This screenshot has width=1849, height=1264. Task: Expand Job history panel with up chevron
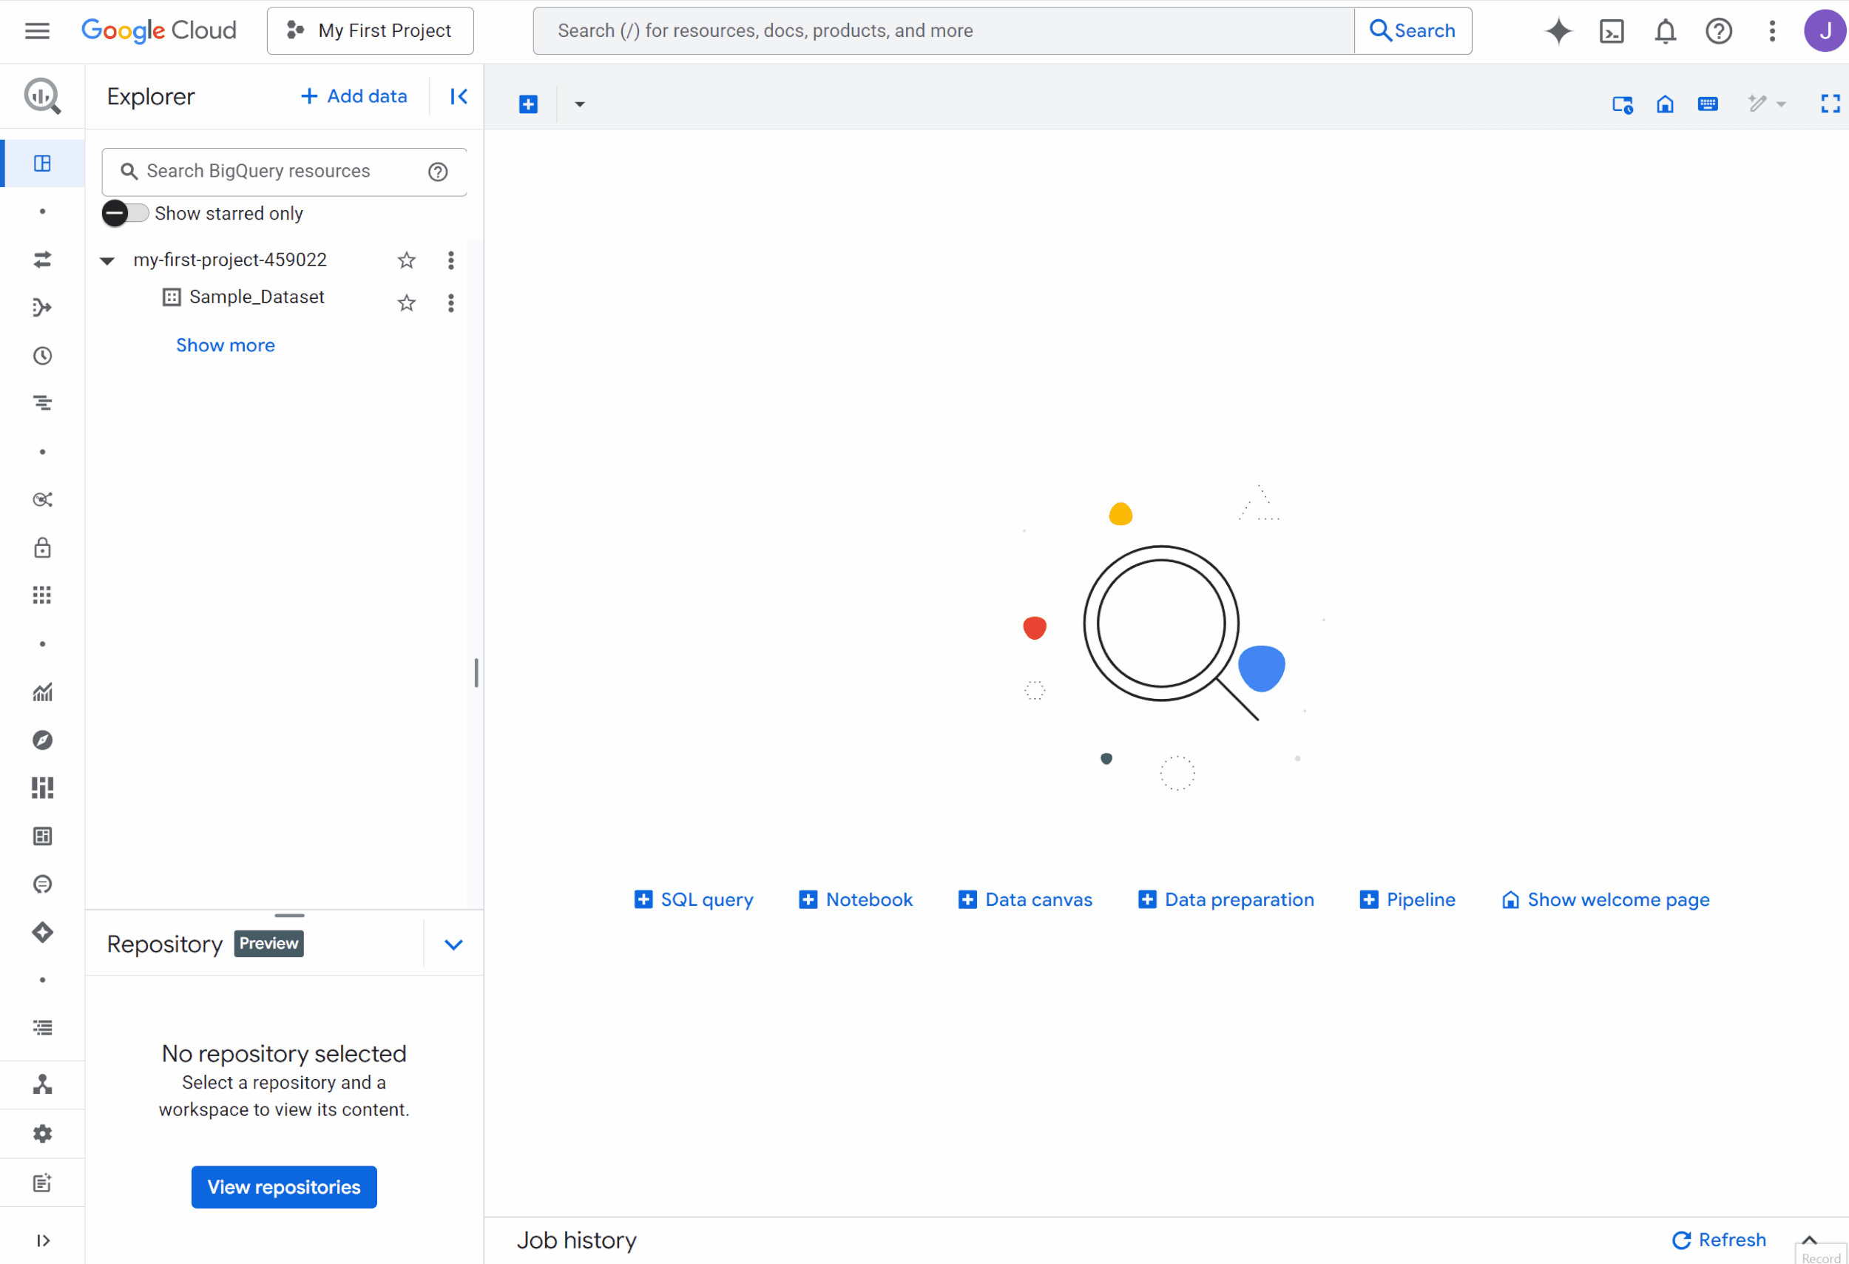click(x=1809, y=1240)
